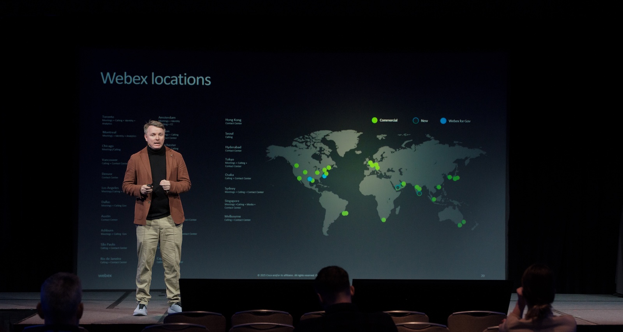Select the green map dot in South Africa
The image size is (623, 332).
point(384,220)
